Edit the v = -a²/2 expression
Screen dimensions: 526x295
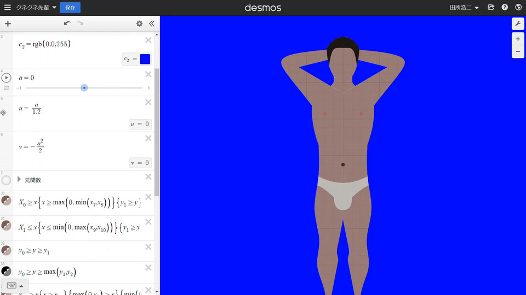[31, 146]
